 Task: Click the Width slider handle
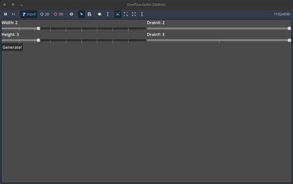coord(38,29)
